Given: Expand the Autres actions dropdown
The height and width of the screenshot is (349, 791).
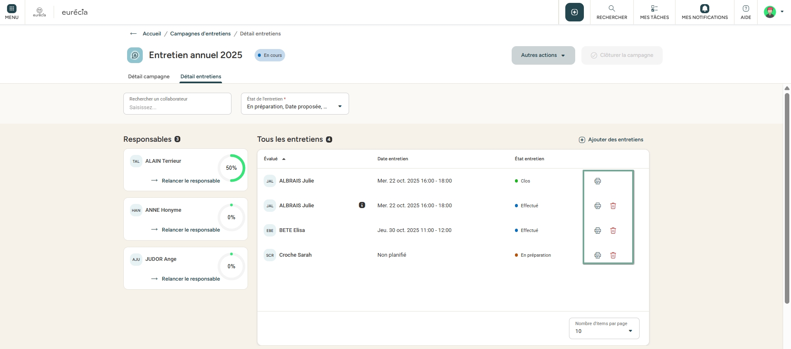Looking at the screenshot, I should pos(543,55).
